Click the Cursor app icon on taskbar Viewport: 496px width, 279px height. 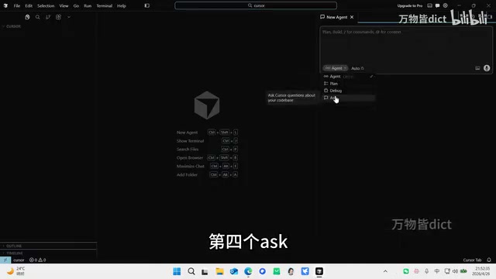pos(319,271)
